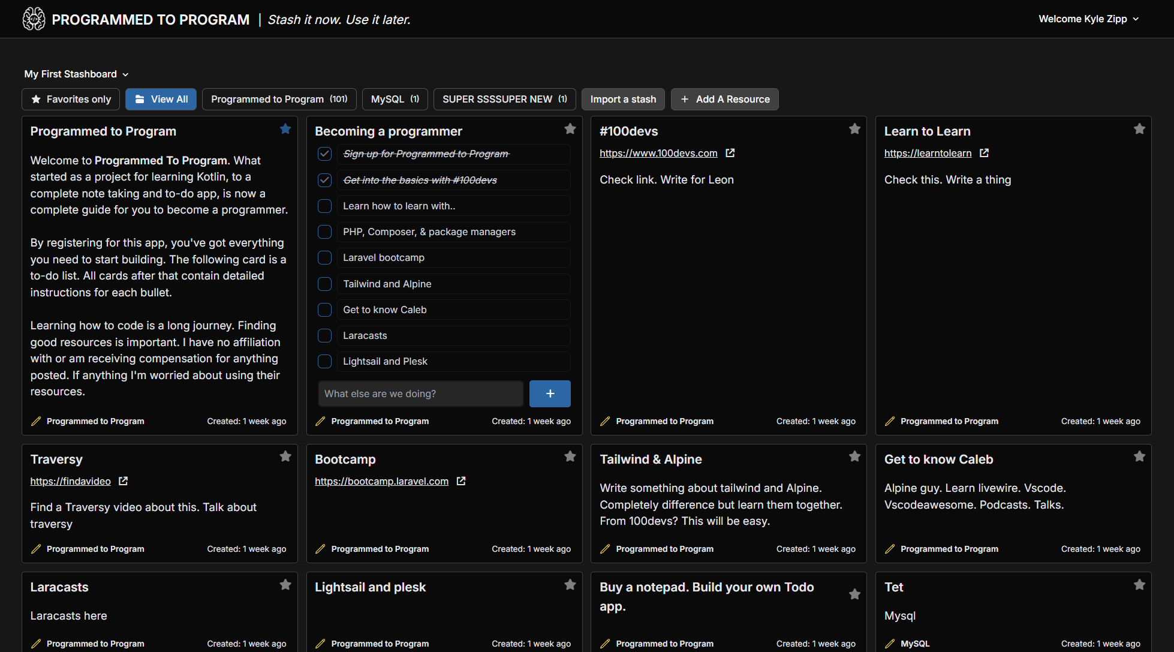Open external link icon beside learntolearn
The height and width of the screenshot is (652, 1174).
(984, 153)
